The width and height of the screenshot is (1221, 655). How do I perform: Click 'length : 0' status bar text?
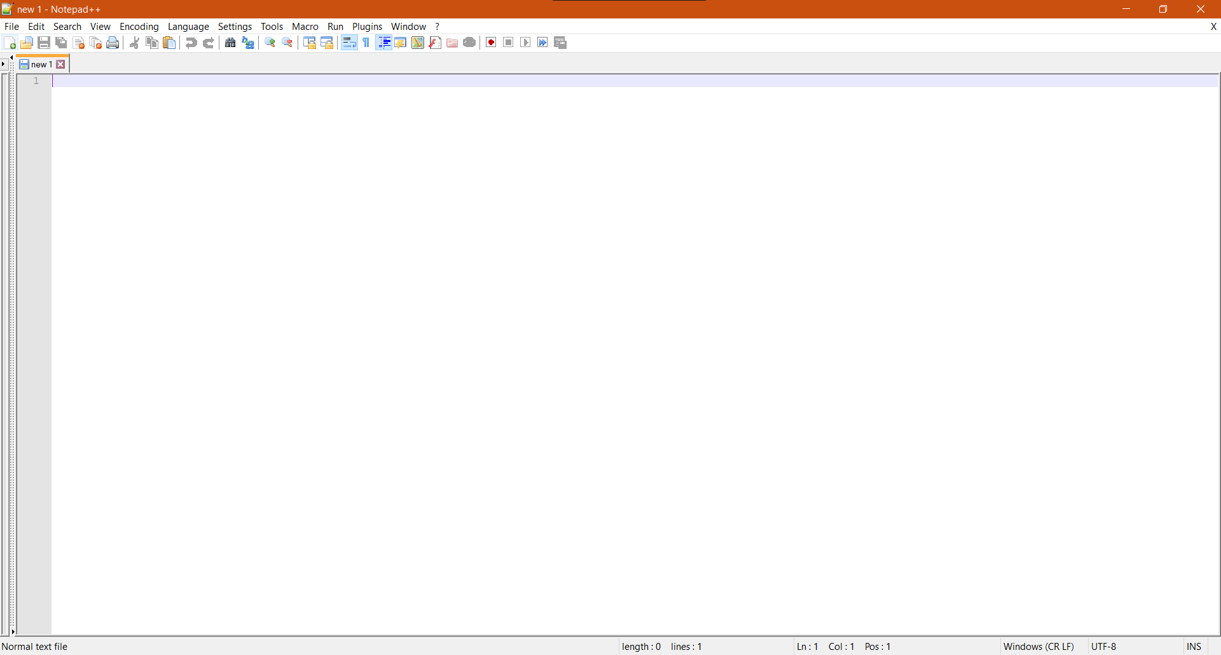(x=641, y=646)
